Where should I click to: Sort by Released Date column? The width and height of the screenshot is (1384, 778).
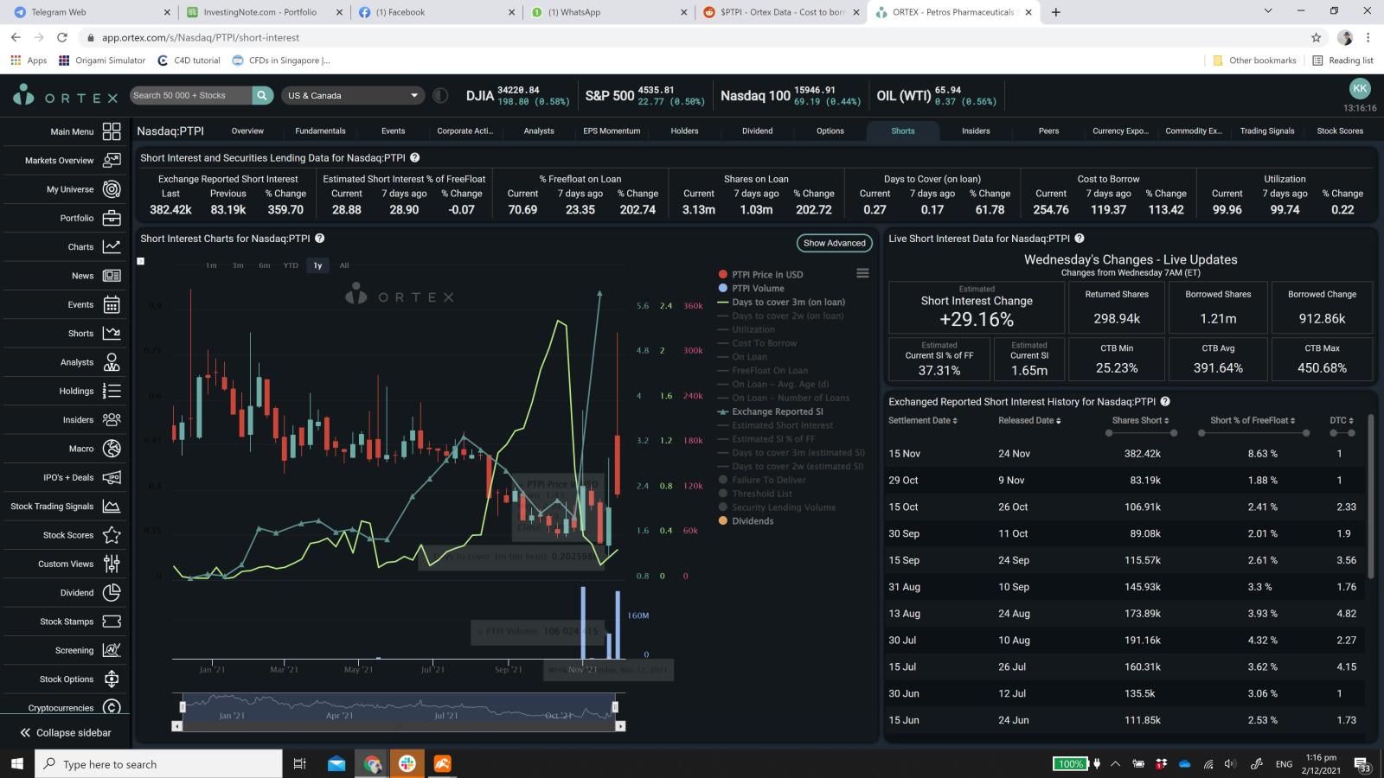click(1029, 420)
